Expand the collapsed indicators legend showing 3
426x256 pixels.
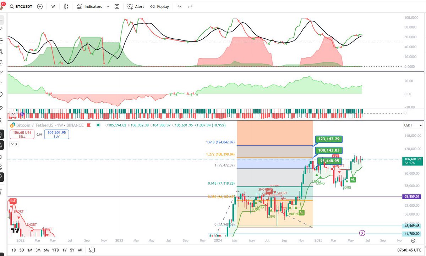13,144
